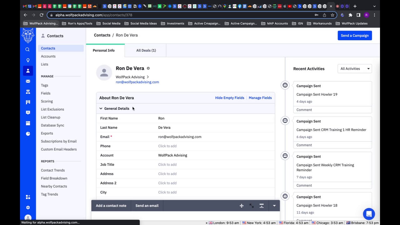Select the Contacts person icon in sidebar
Screen dimensions: 400x225
coord(28,71)
